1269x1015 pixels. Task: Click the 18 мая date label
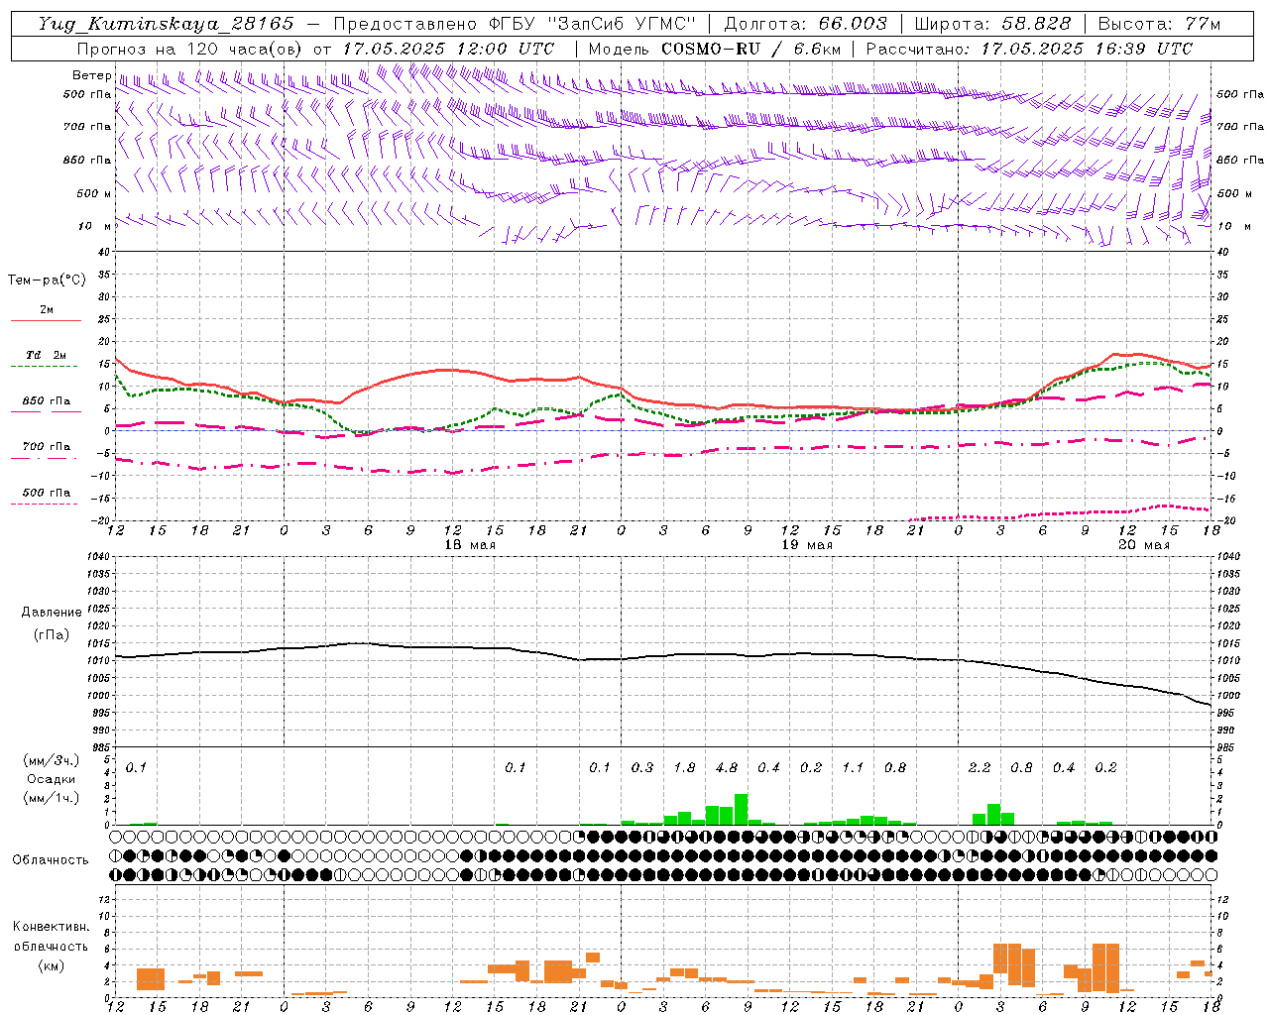point(469,545)
